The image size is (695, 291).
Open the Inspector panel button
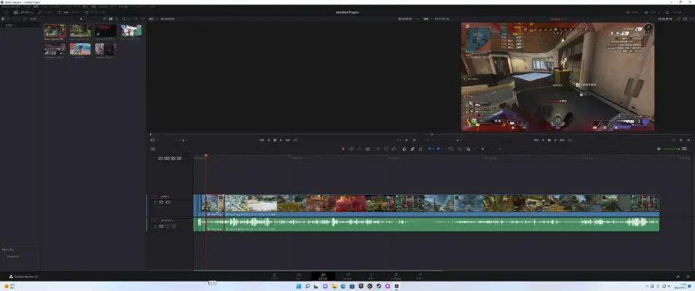click(x=674, y=12)
